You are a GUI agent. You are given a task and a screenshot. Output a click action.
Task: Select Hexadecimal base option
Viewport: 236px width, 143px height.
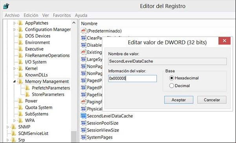[172, 78]
